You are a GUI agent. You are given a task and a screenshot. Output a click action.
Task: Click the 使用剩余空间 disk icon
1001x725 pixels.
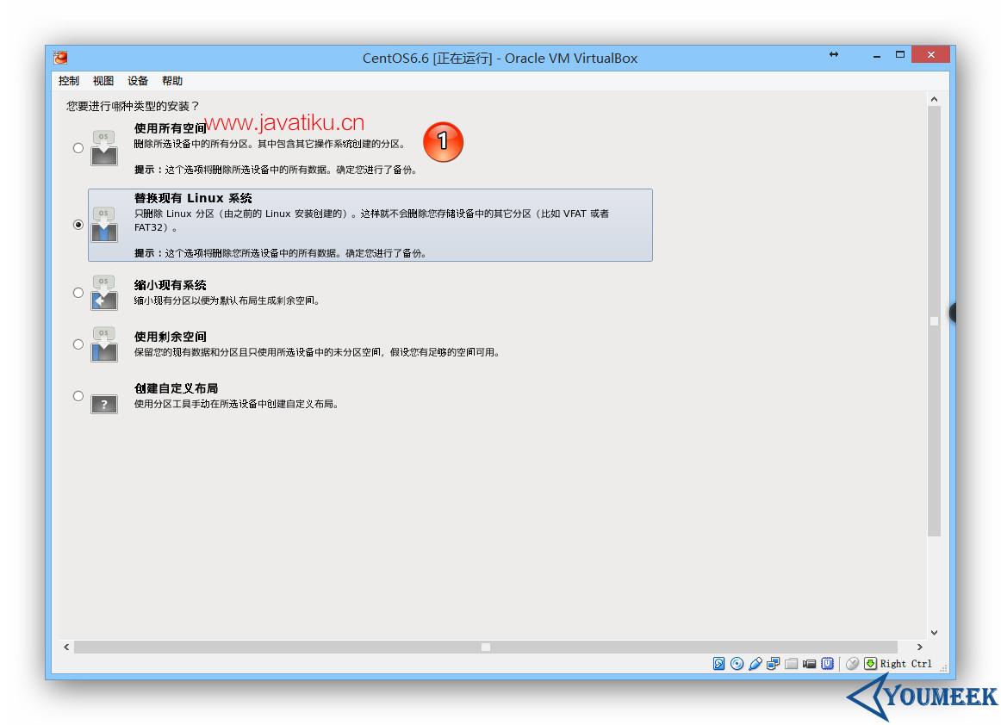(104, 344)
